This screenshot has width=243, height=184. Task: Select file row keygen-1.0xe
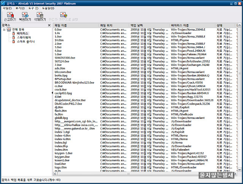click(145, 153)
